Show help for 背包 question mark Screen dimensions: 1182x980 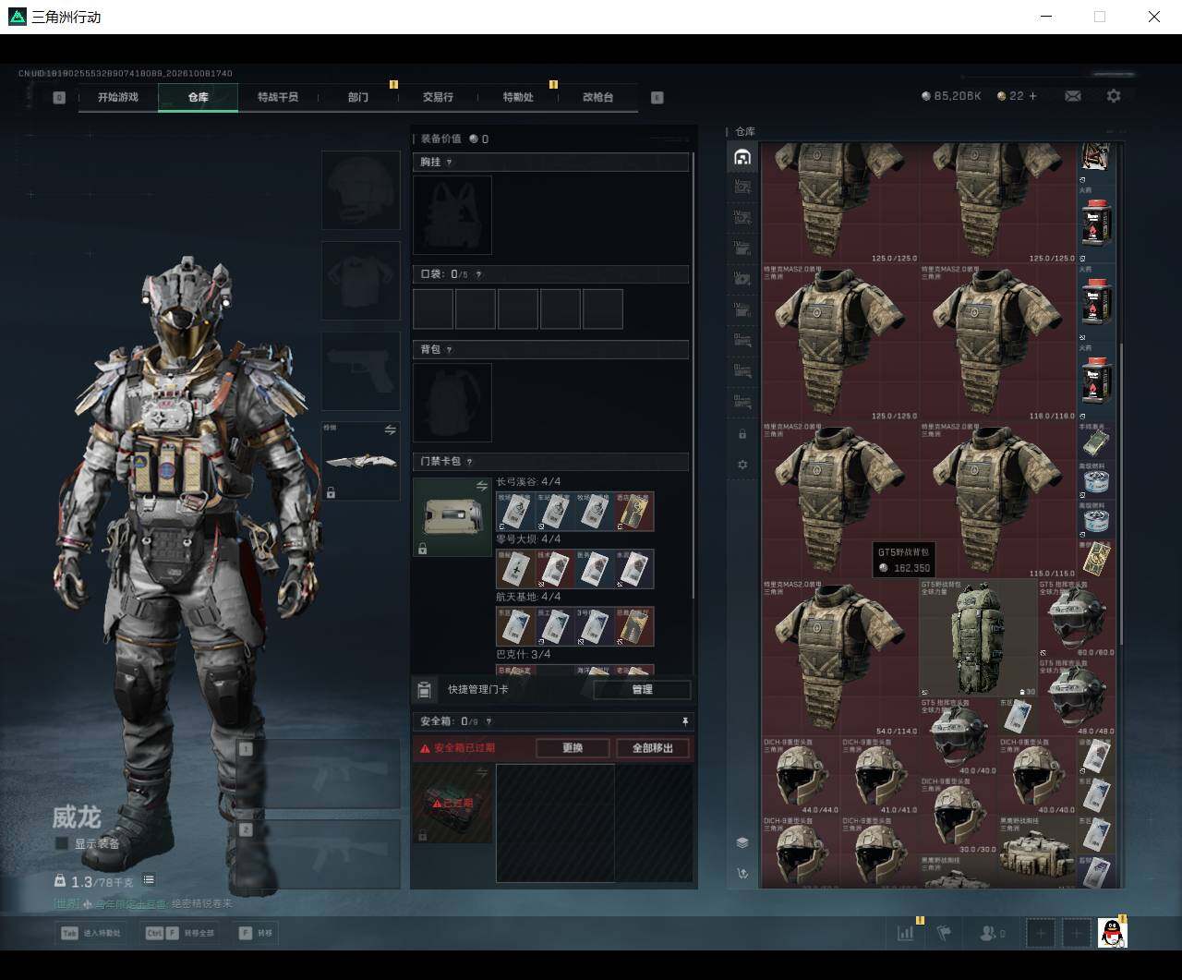(x=449, y=350)
